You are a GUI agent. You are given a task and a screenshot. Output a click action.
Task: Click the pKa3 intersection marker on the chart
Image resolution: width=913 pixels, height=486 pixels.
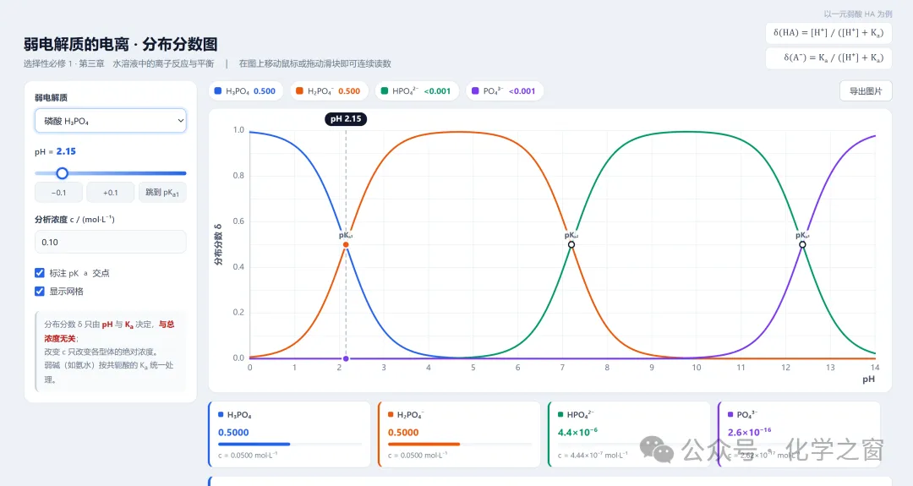[x=802, y=244]
